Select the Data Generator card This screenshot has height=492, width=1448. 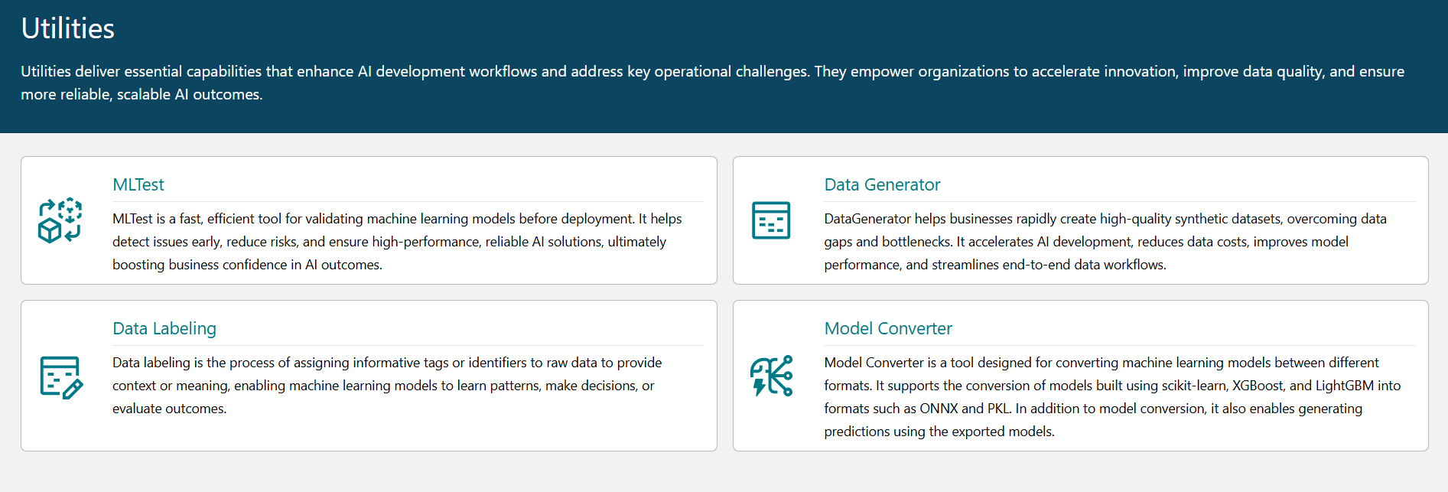click(1081, 220)
